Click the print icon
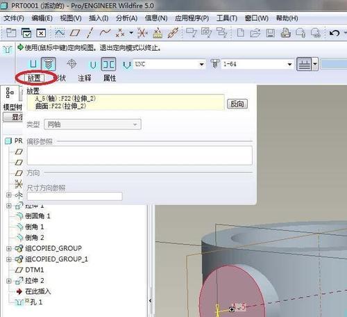This screenshot has height=317, width=347. click(286, 33)
